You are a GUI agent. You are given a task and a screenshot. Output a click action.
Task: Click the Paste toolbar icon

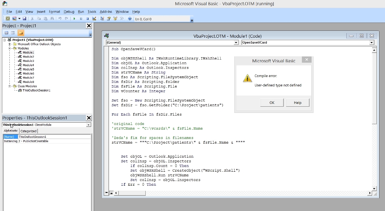coord(45,19)
